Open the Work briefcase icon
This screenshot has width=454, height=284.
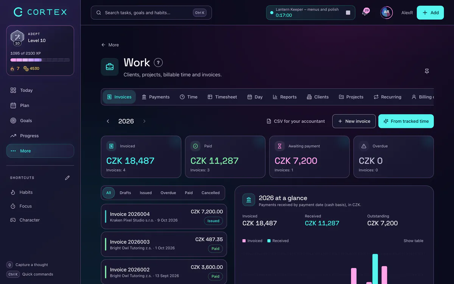110,67
